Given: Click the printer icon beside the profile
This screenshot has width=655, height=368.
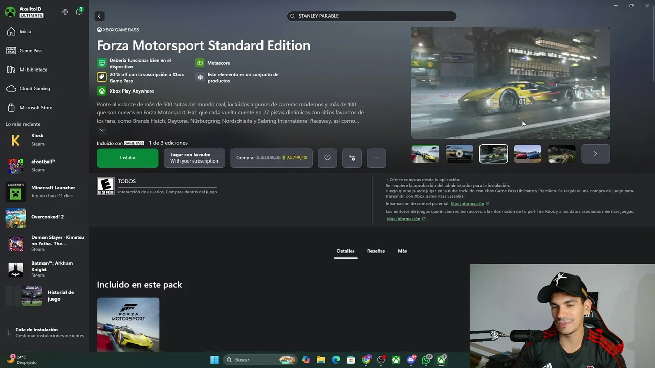Looking at the screenshot, I should point(65,12).
